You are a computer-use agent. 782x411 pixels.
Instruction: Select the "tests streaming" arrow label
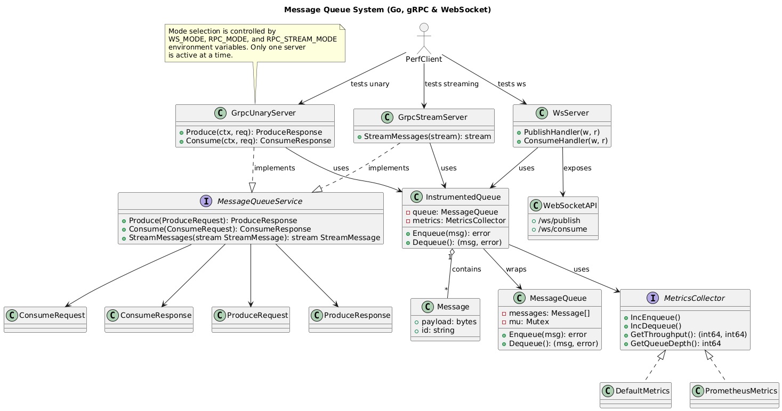(452, 84)
